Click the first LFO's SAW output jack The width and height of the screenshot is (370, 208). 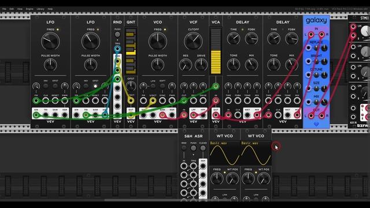(x=55, y=115)
